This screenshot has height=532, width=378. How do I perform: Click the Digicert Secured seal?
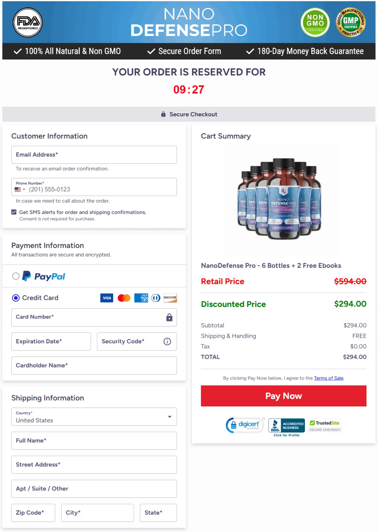tap(244, 425)
